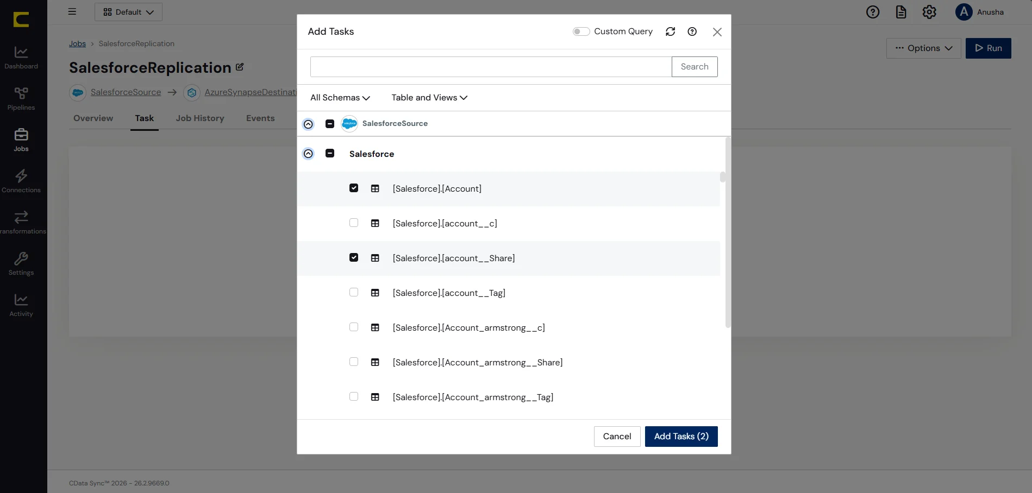
Task: Switch to the Events tab
Action: 260,118
